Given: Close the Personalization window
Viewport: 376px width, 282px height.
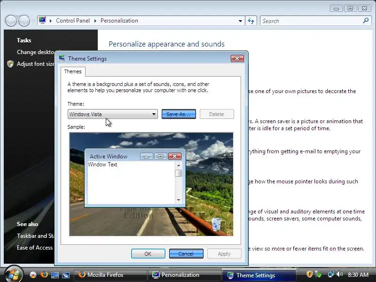Looking at the screenshot, I should (x=365, y=8).
